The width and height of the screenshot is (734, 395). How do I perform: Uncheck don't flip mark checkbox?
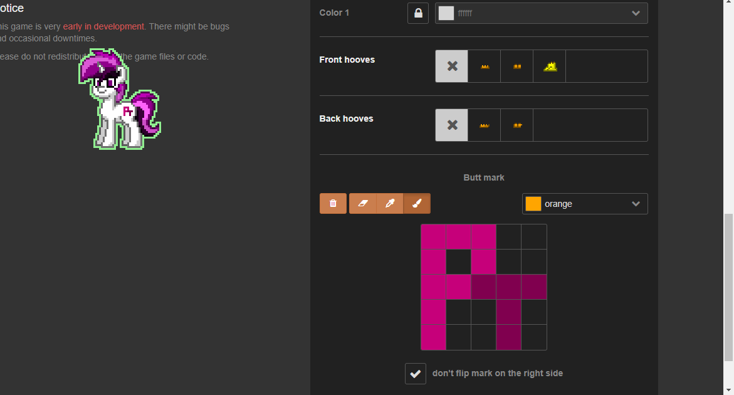415,374
